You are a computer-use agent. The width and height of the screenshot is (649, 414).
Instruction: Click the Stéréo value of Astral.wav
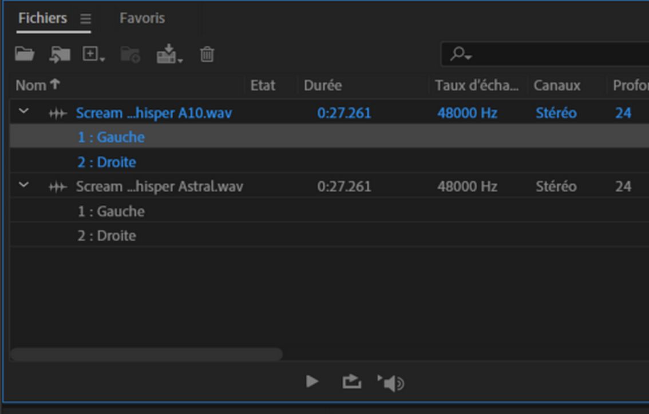click(556, 186)
